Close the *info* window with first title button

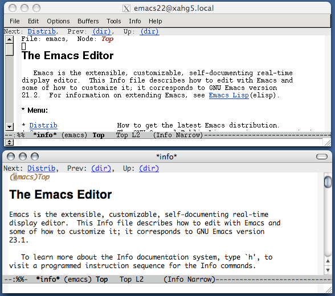click(11, 157)
